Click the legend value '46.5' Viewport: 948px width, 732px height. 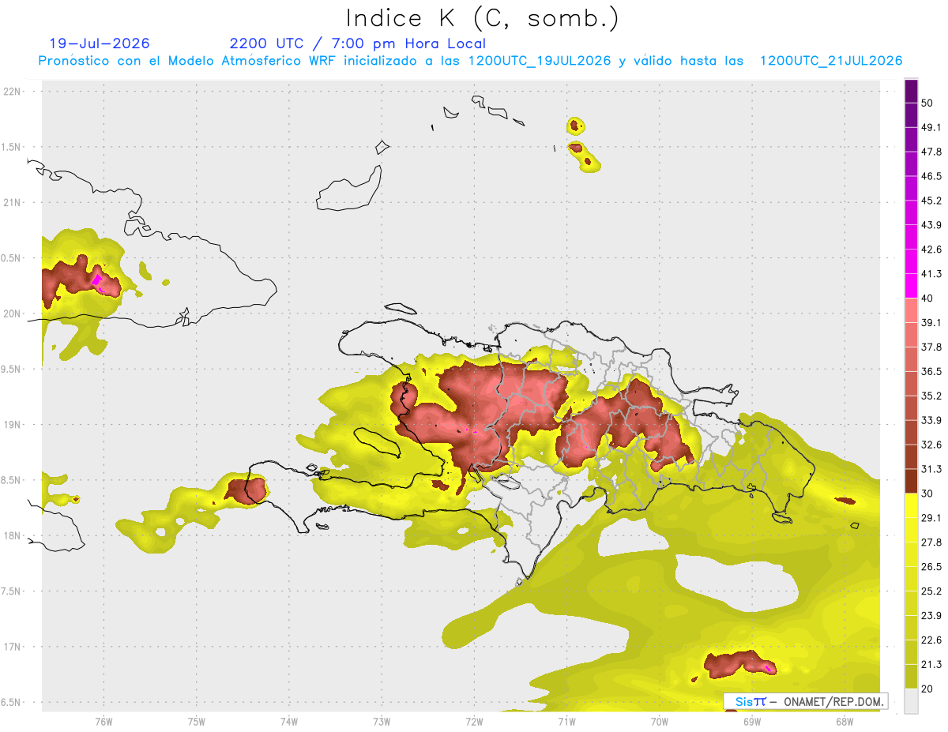tap(931, 176)
